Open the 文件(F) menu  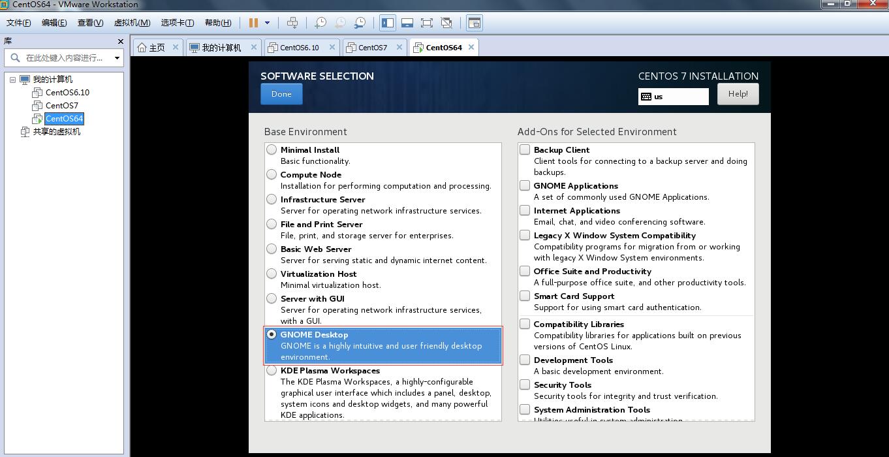click(x=18, y=23)
